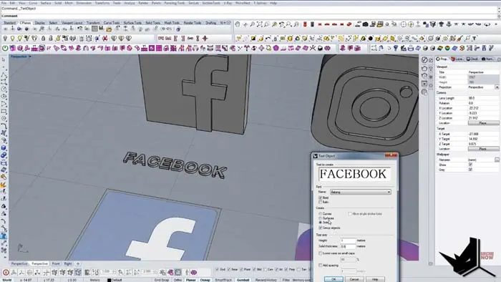Image resolution: width=501 pixels, height=282 pixels.
Task: Switch to the Solid Tools tab
Action: tap(152, 23)
